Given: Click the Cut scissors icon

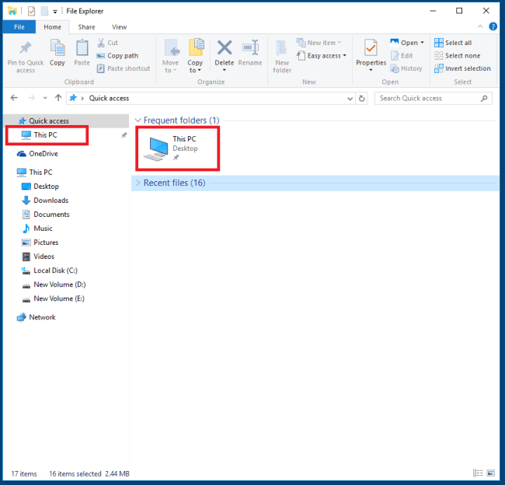Looking at the screenshot, I should tap(101, 43).
